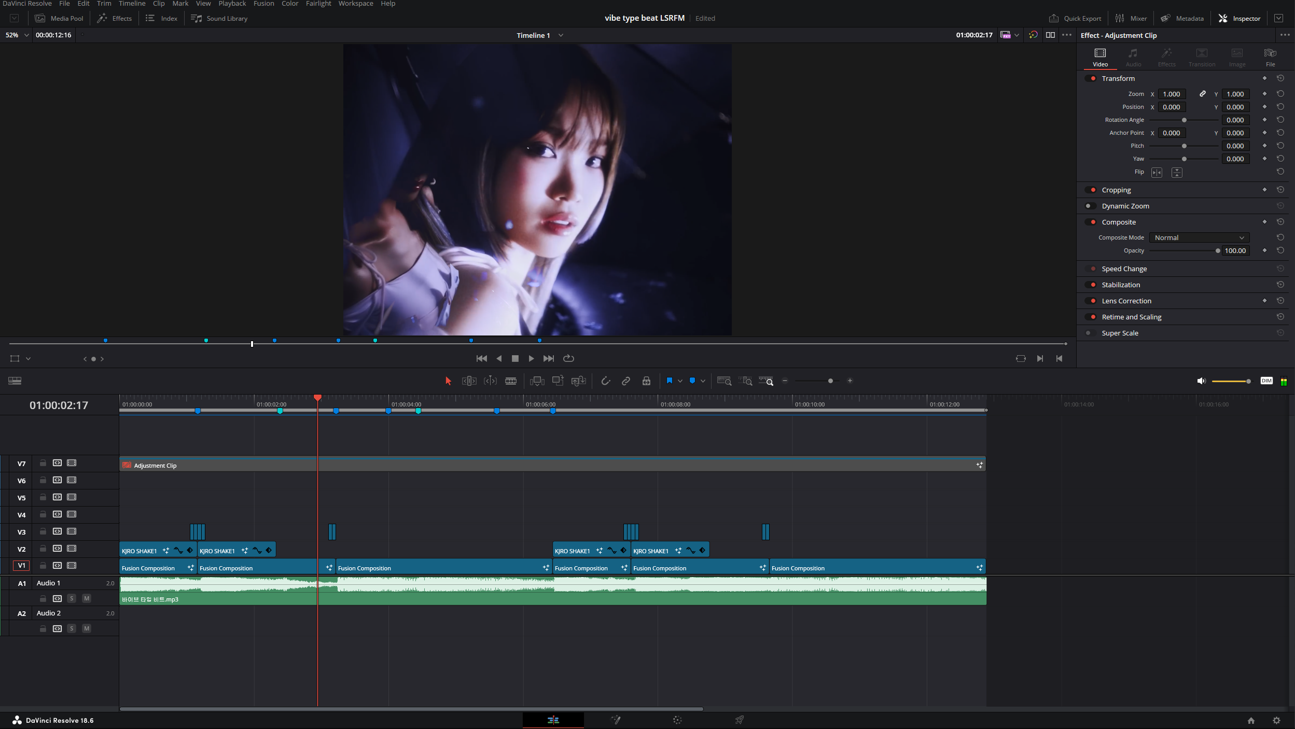Toggle timeline snapping magnet icon
This screenshot has width=1295, height=729.
(x=605, y=381)
